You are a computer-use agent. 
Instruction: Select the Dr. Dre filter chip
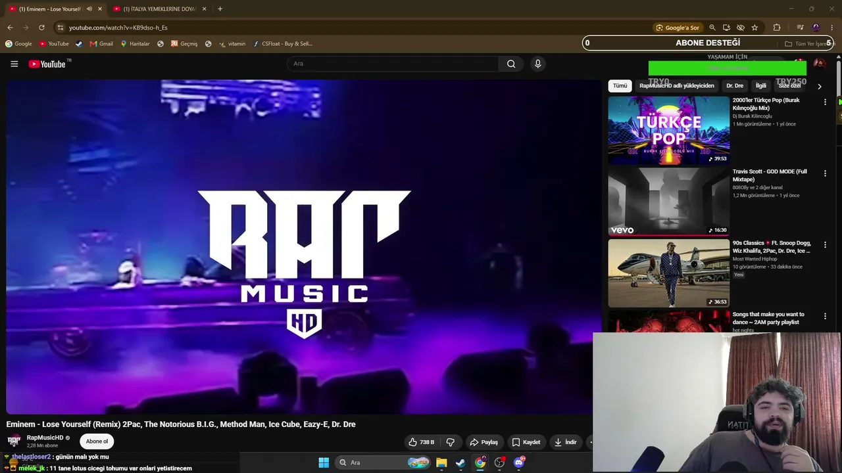tap(735, 86)
